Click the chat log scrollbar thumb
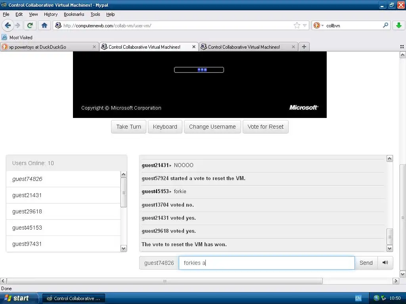 [389, 237]
